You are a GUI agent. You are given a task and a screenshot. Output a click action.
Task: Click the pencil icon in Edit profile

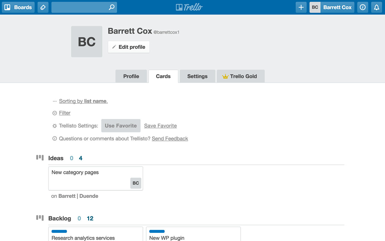[114, 47]
